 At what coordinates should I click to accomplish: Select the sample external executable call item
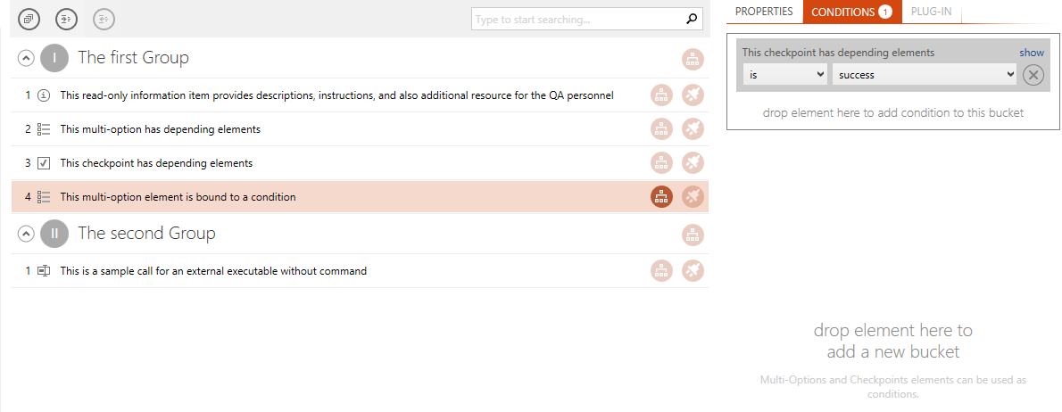click(x=361, y=270)
